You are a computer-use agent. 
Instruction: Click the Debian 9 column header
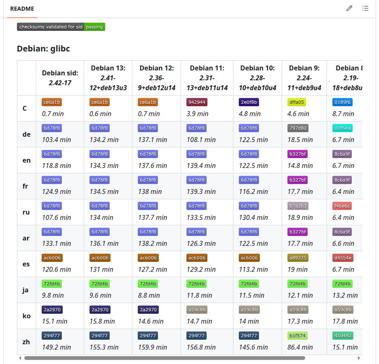point(304,78)
